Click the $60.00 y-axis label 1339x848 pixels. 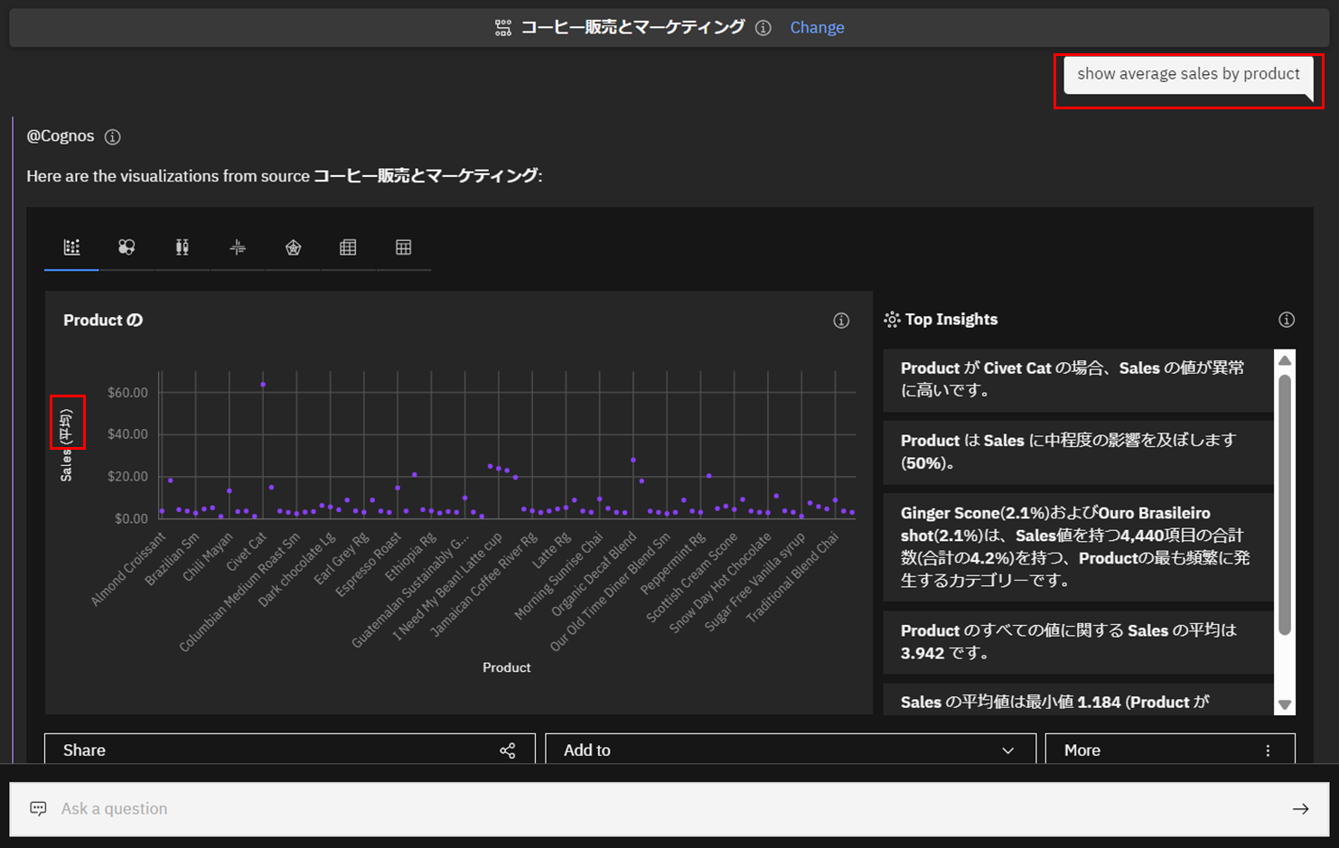point(127,393)
